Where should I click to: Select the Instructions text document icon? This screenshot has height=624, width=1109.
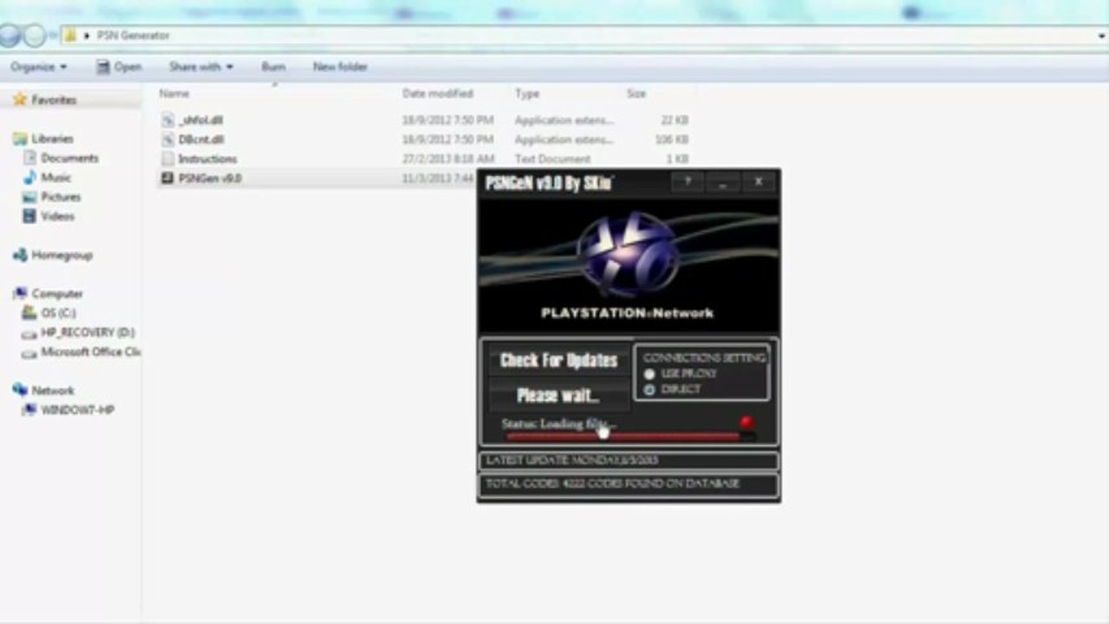[x=168, y=159]
